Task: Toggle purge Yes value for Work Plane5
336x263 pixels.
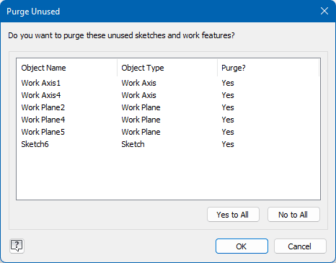Action: click(228, 132)
